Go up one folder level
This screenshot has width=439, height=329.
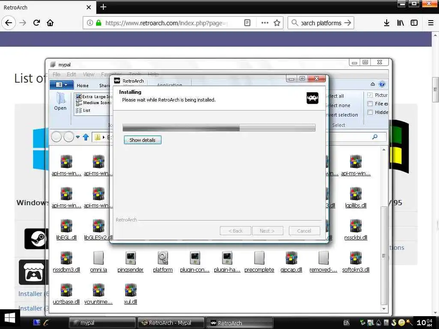(86, 137)
